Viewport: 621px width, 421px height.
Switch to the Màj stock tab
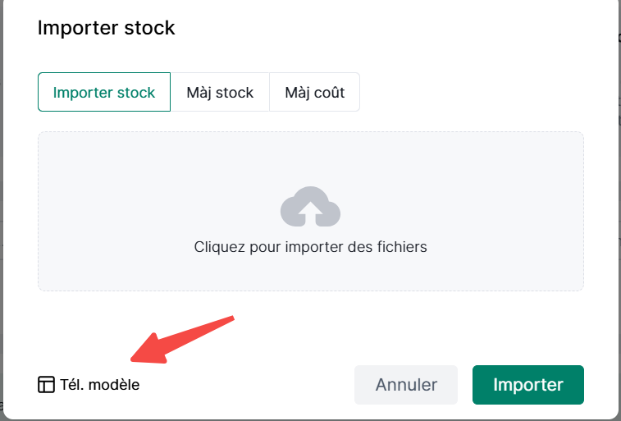(220, 92)
